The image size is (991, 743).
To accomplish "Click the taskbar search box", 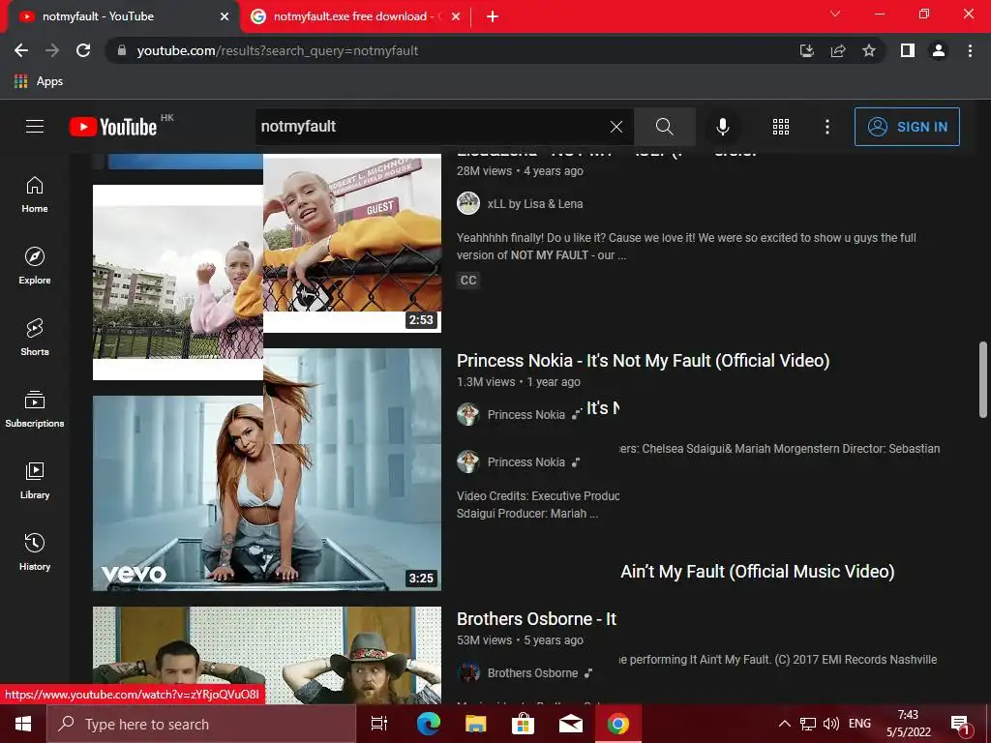I will click(x=201, y=724).
